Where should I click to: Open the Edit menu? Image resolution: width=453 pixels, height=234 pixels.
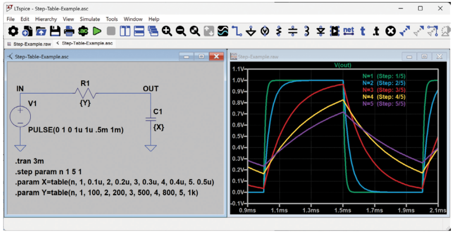point(25,19)
